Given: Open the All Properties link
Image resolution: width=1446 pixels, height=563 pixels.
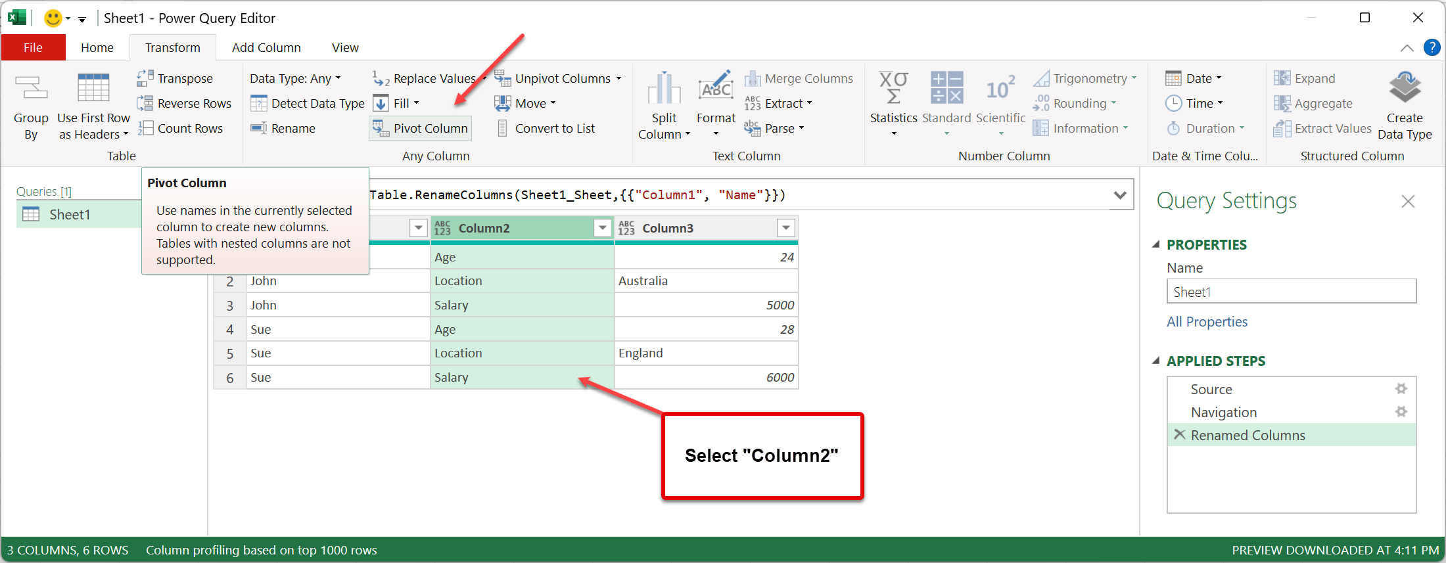Looking at the screenshot, I should tap(1207, 321).
